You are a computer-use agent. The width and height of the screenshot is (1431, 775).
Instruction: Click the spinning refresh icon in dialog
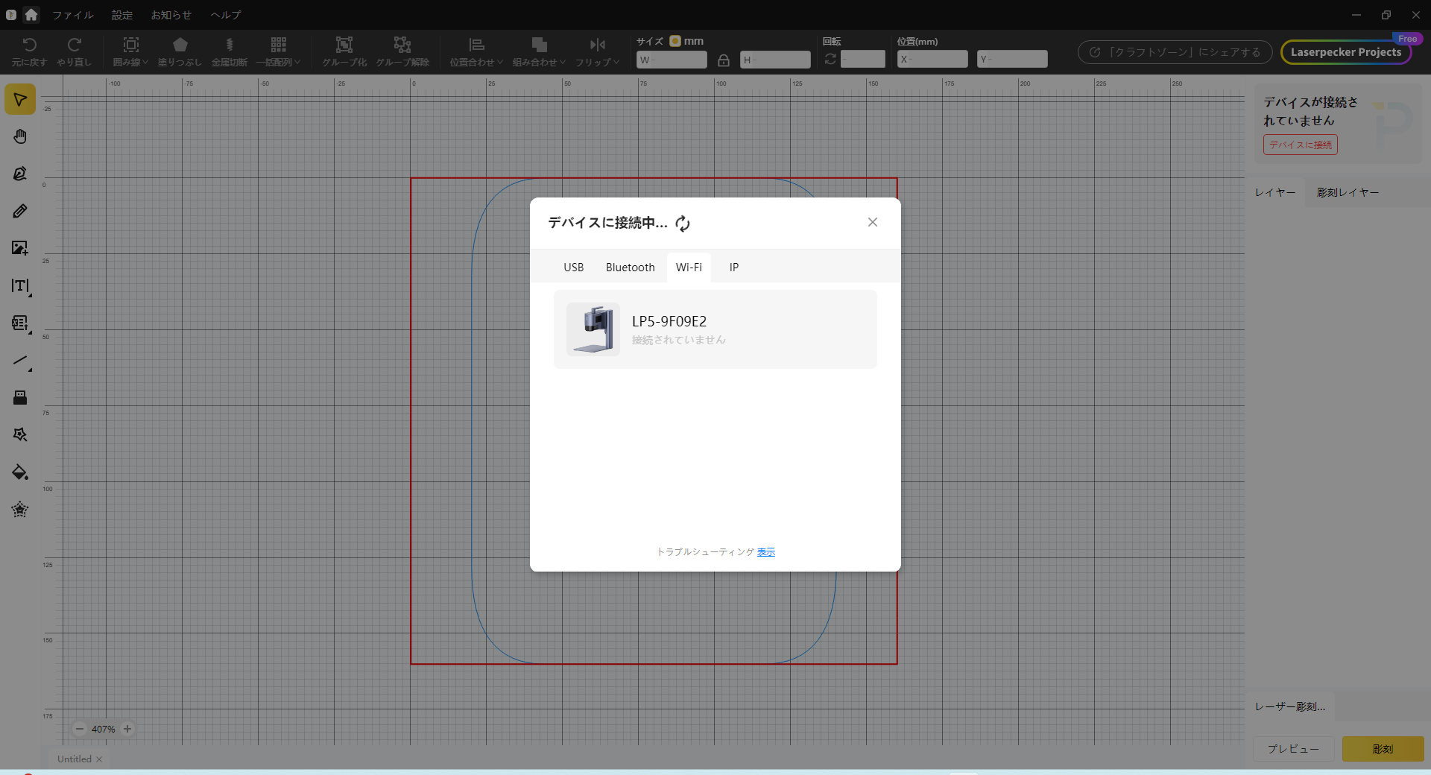click(683, 223)
